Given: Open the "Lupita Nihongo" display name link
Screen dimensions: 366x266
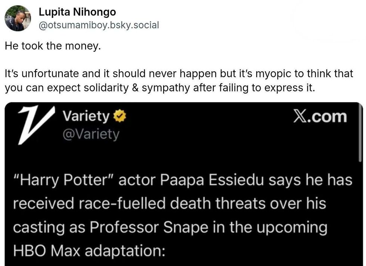Looking at the screenshot, I should (x=77, y=12).
